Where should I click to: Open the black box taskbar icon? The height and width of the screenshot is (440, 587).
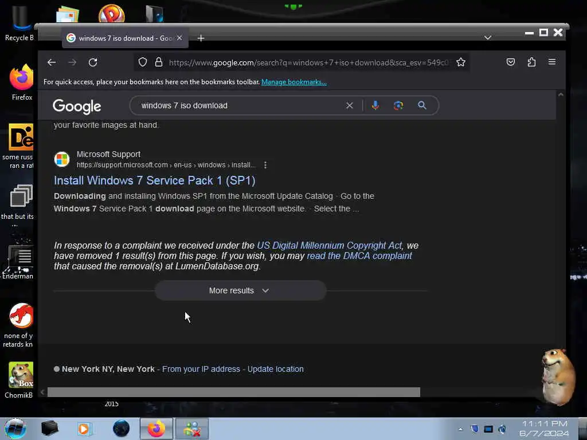click(49, 429)
